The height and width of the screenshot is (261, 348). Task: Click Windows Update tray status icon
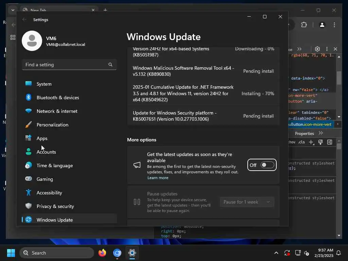point(287,253)
